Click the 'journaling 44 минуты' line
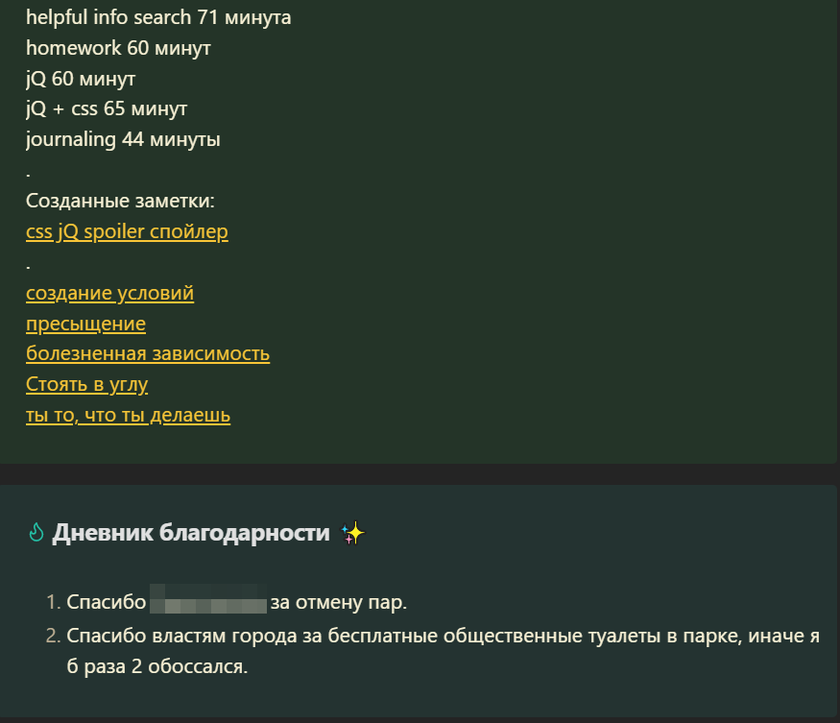Image resolution: width=840 pixels, height=723 pixels. 123,139
